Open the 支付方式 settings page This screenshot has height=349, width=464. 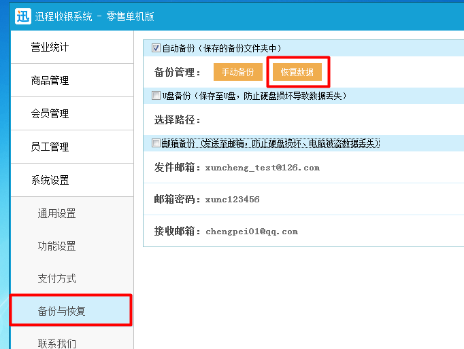pos(56,279)
